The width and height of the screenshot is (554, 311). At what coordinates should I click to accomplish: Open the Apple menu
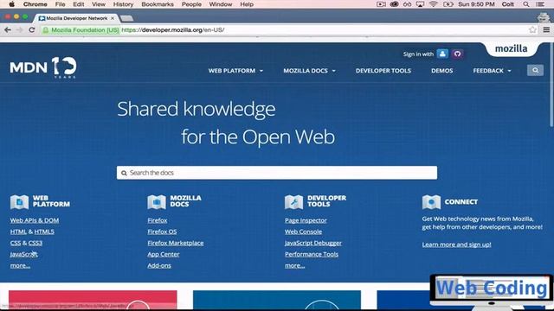tap(11, 4)
